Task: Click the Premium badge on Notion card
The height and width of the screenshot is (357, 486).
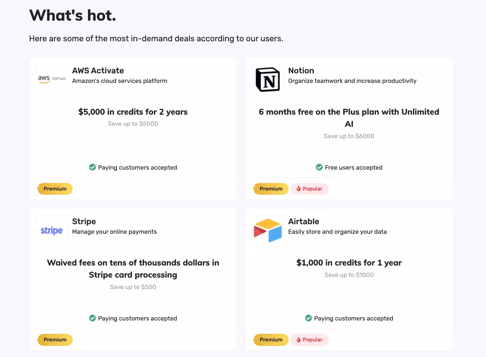Action: point(271,189)
